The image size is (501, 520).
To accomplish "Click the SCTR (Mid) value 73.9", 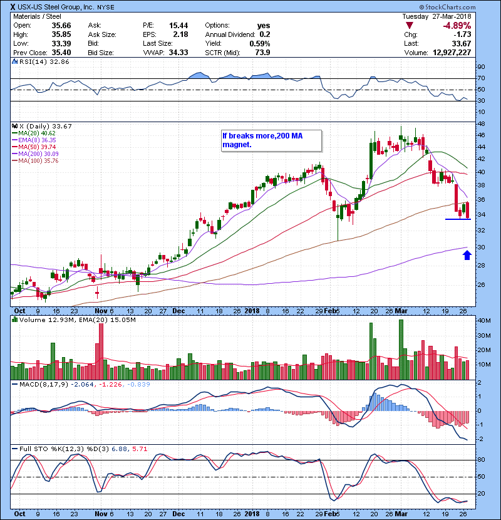I will [263, 53].
